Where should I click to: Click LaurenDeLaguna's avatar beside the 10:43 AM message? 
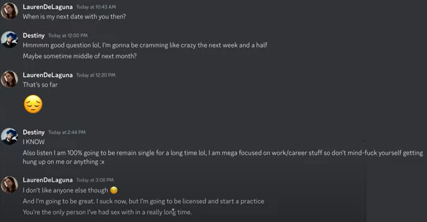click(x=10, y=11)
